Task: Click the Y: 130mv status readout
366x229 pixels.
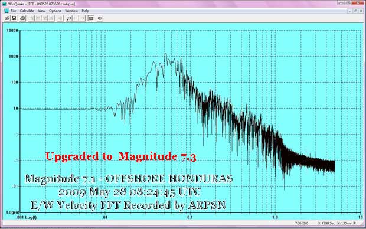Action: coord(344,224)
